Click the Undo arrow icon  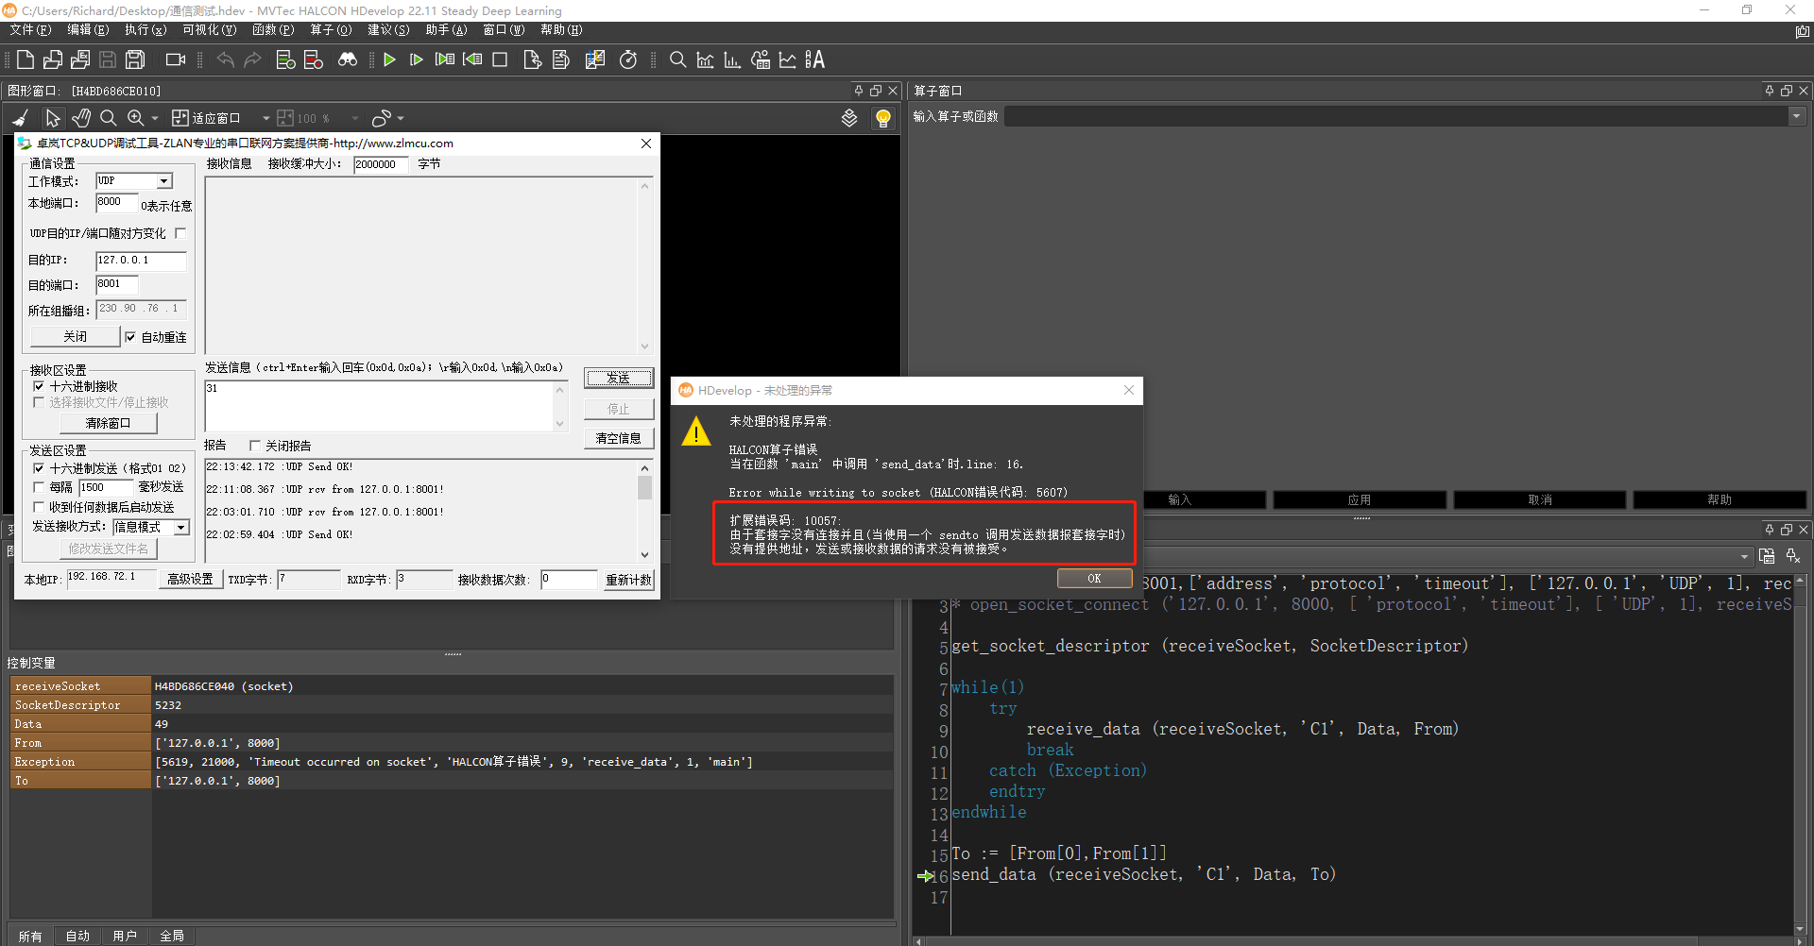pos(225,60)
